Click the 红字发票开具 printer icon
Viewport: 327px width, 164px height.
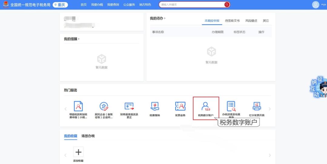[257, 107]
